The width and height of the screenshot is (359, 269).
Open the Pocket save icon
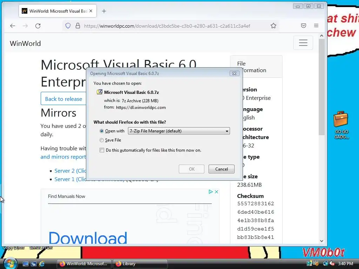click(x=304, y=26)
